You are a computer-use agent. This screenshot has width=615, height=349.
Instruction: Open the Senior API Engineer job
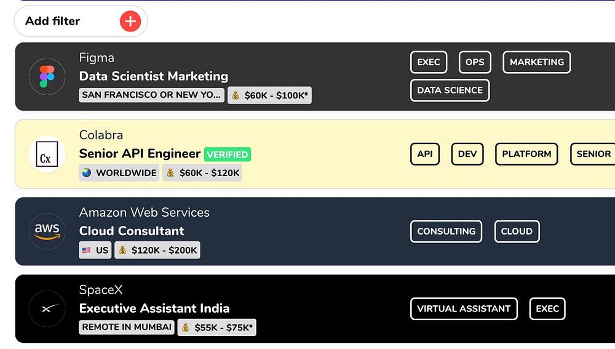tap(140, 153)
